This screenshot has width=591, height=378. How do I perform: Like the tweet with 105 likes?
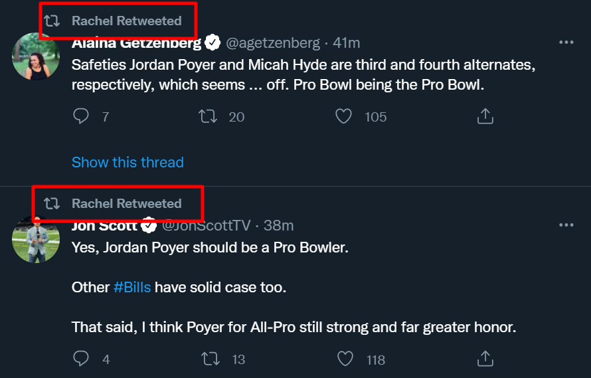pyautogui.click(x=343, y=116)
